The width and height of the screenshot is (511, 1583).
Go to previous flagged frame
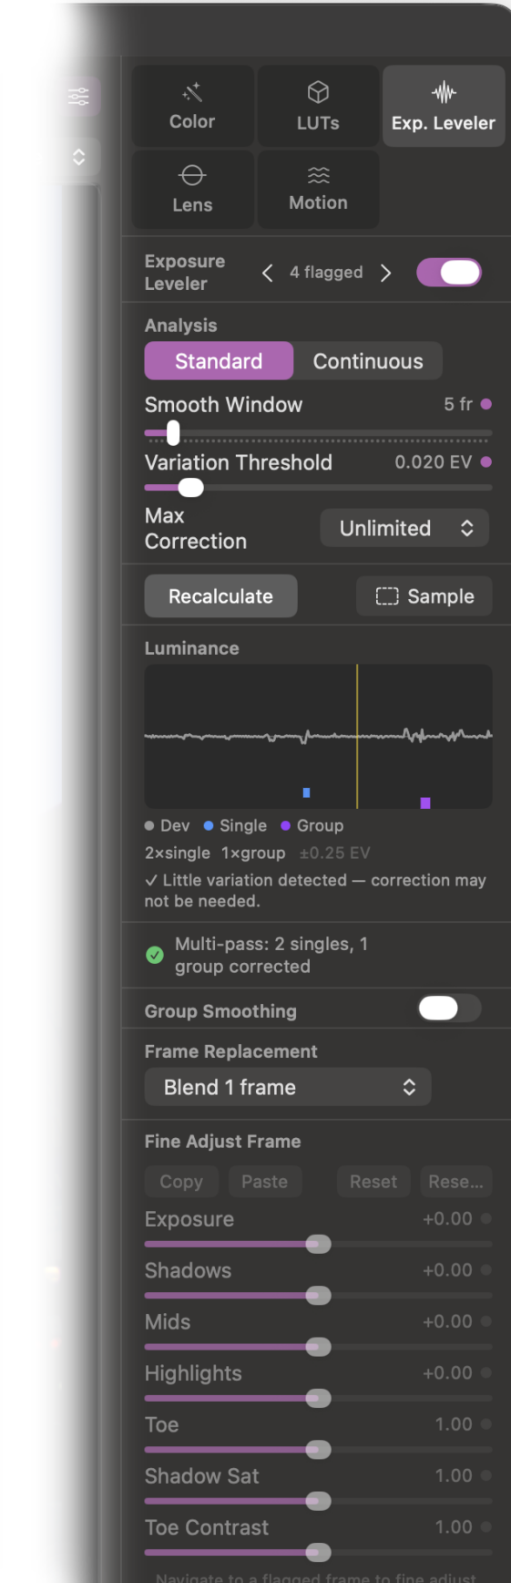[267, 273]
